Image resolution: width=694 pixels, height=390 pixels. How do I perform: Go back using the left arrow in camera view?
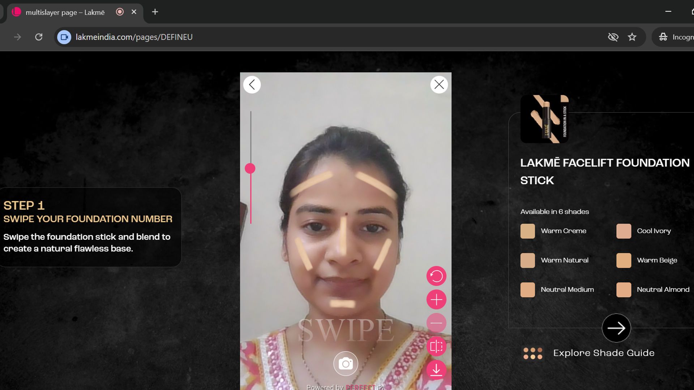(x=252, y=84)
